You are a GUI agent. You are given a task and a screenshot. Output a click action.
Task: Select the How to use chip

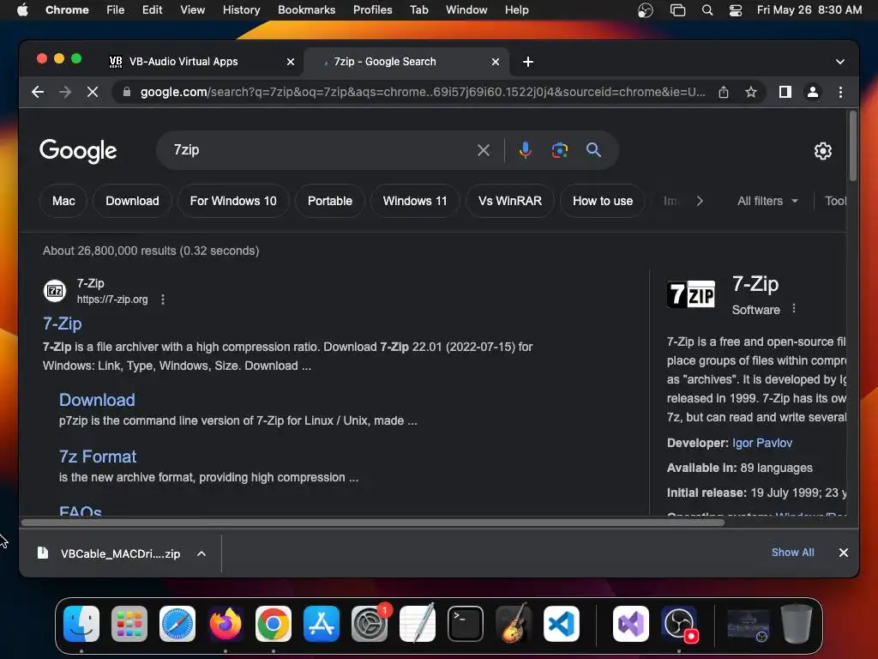pyautogui.click(x=603, y=201)
